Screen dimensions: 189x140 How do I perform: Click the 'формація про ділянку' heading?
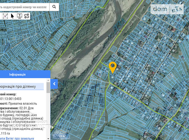coord(18,86)
